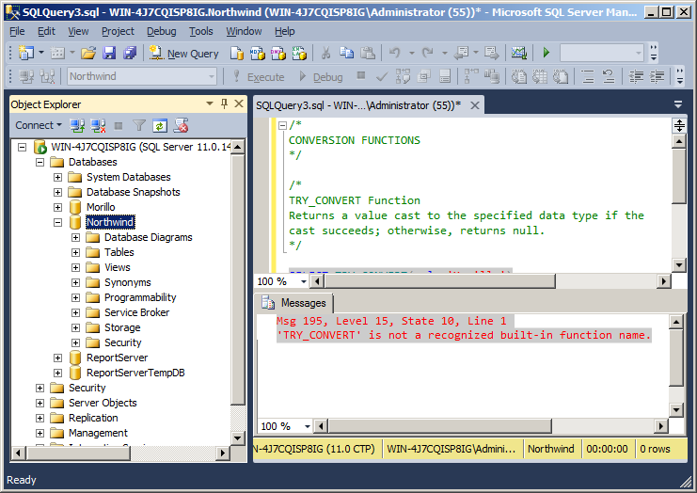Click Disconnect icon in Object Explorer

point(98,126)
